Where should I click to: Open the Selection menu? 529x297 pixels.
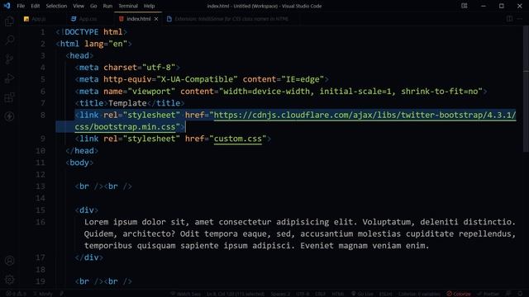click(56, 6)
